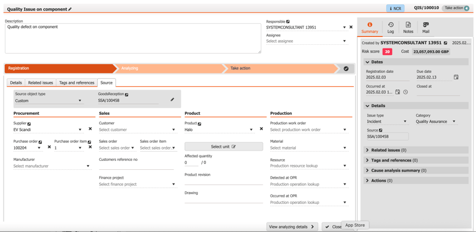Click the Select unit button
This screenshot has width=476, height=232.
[224, 146]
